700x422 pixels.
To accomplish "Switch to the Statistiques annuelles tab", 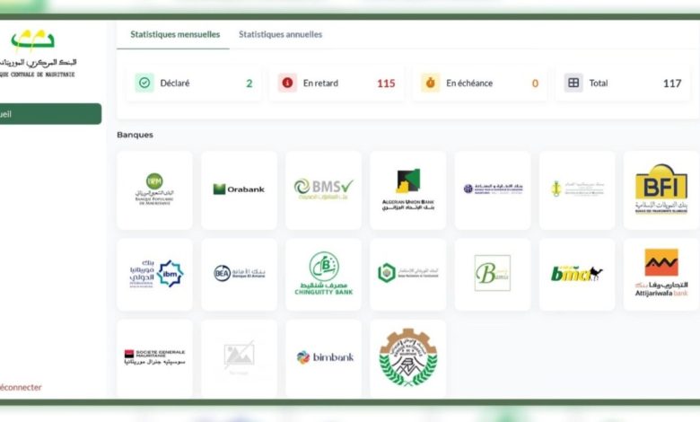I will 280,34.
